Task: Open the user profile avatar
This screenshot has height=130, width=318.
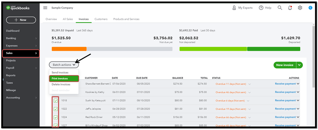Action: 310,8
